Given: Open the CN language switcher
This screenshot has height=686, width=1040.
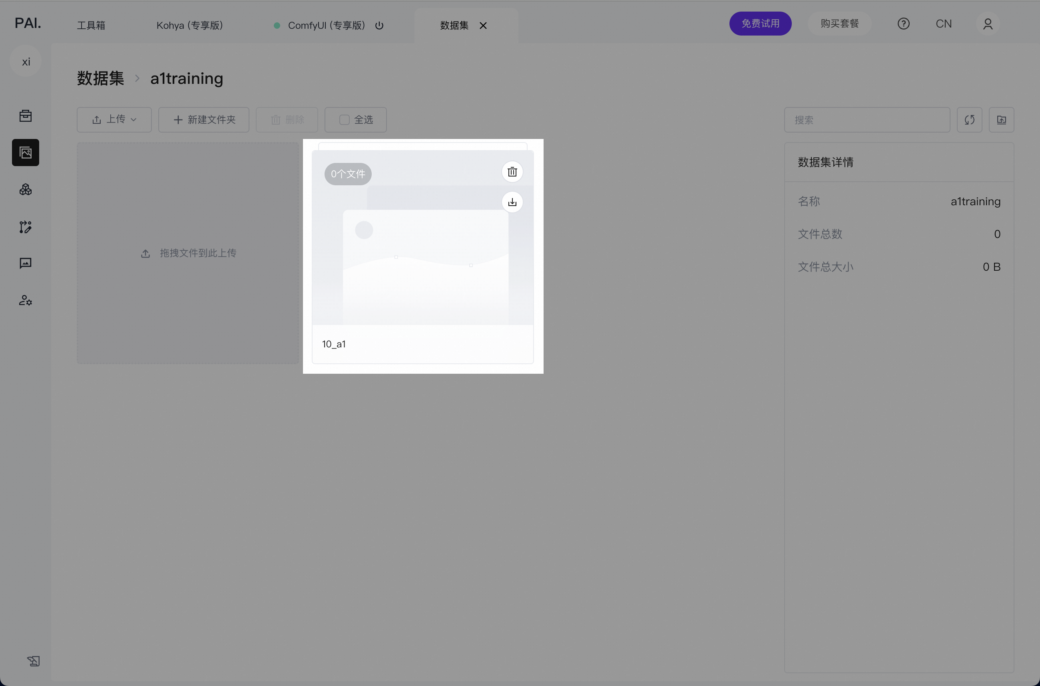Looking at the screenshot, I should [x=943, y=24].
